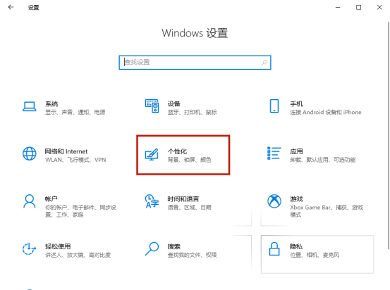Select the Search (搜索) magnifier icon
This screenshot has height=290, width=390.
152,248
